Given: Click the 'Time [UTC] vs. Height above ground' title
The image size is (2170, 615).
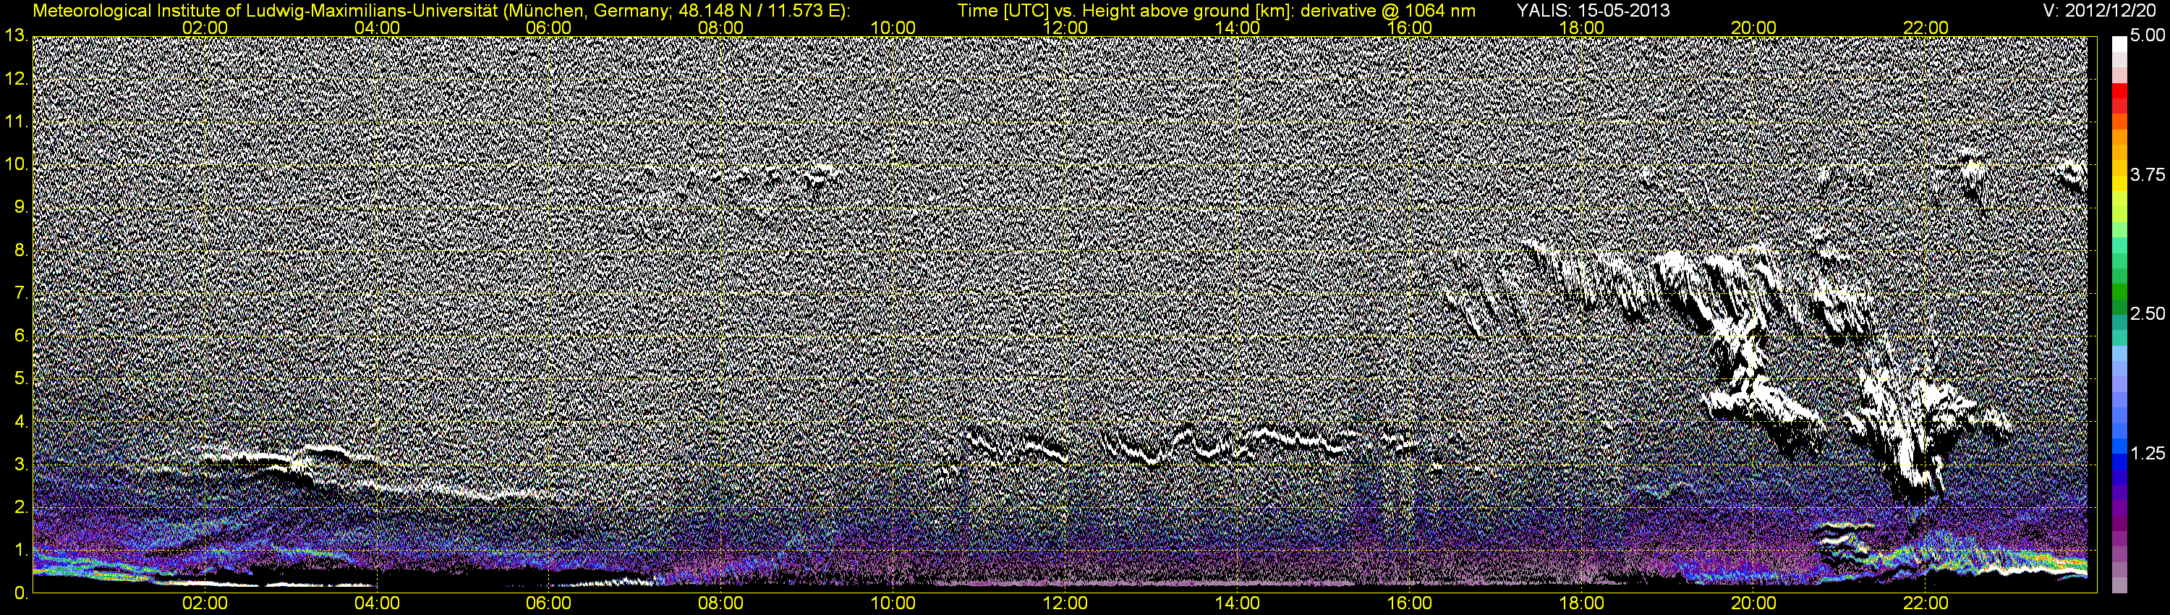Looking at the screenshot, I should click(1217, 10).
